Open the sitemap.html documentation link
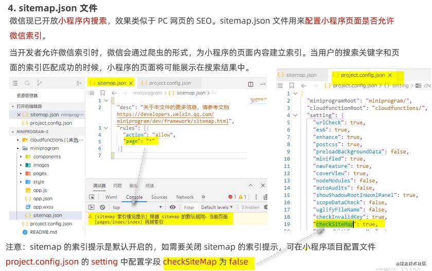 pyautogui.click(x=173, y=118)
